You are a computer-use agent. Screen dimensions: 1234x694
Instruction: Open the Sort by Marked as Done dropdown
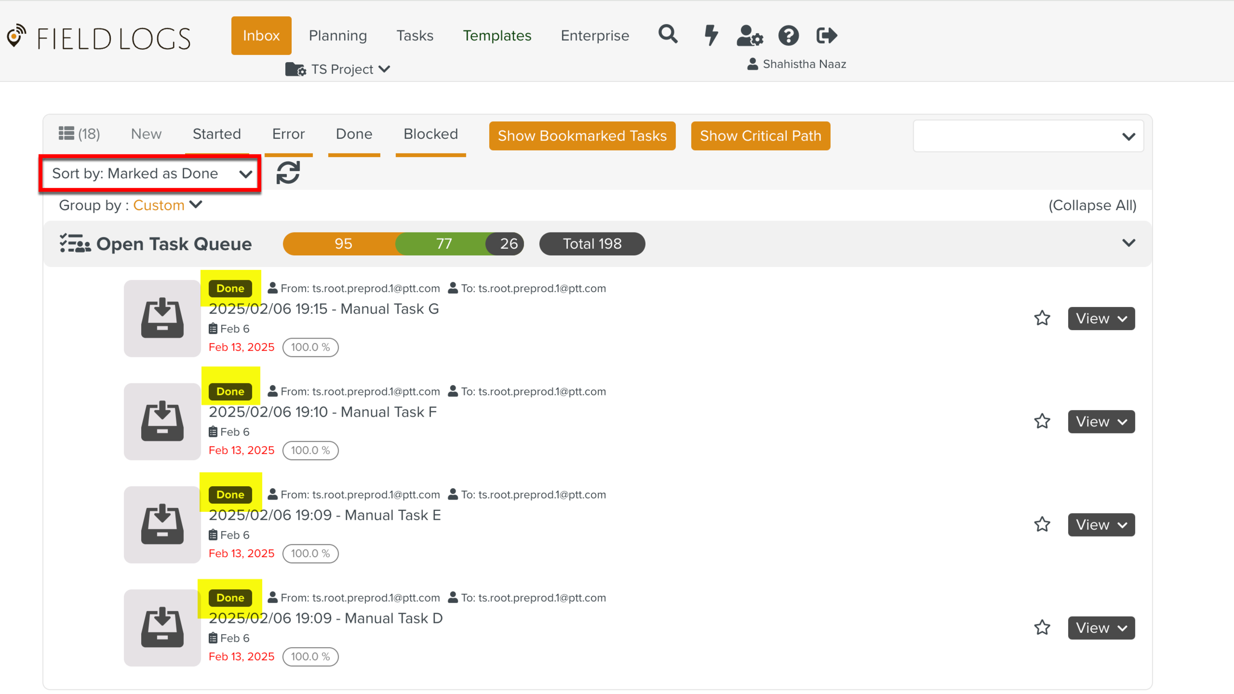[151, 174]
